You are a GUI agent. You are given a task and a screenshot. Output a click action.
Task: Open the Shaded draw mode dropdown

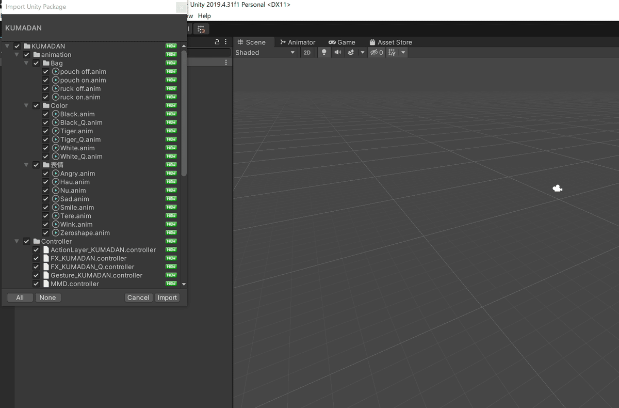click(265, 53)
